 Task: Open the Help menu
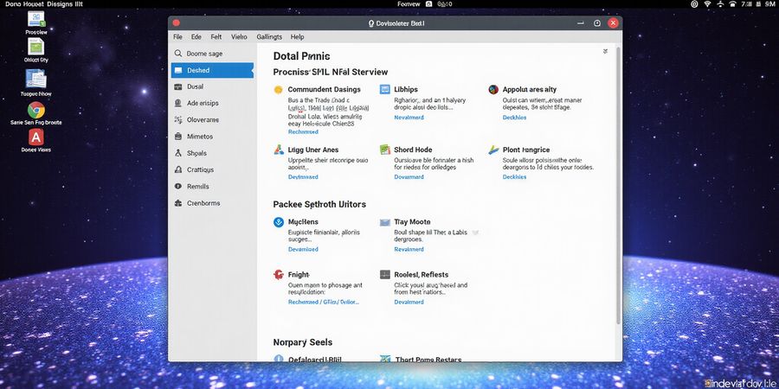(x=297, y=36)
